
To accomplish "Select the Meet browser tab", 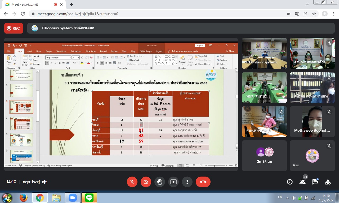I will (x=30, y=4).
